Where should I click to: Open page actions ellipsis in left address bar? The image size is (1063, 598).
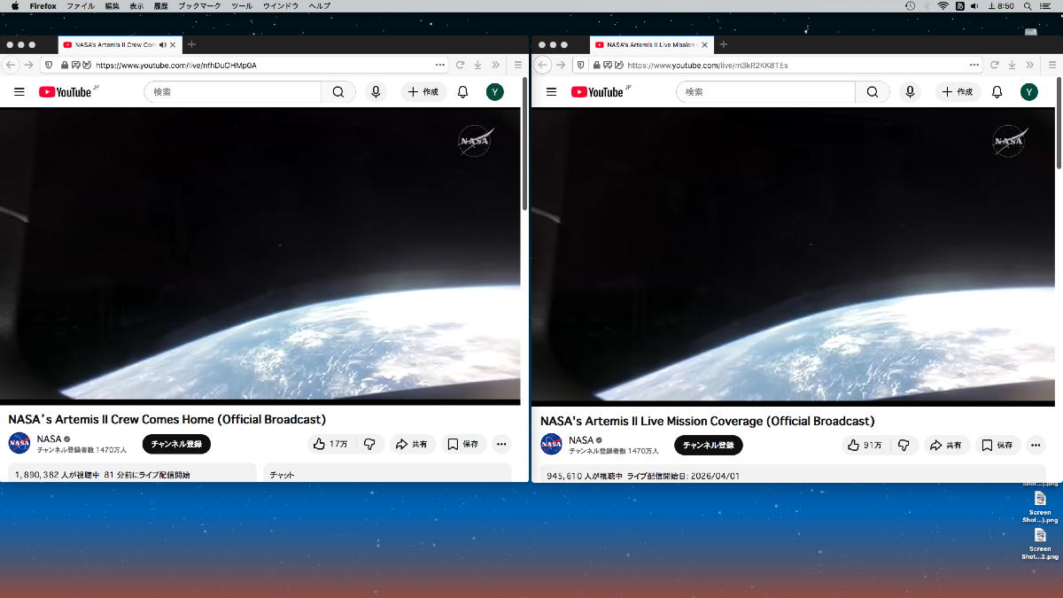(x=440, y=65)
